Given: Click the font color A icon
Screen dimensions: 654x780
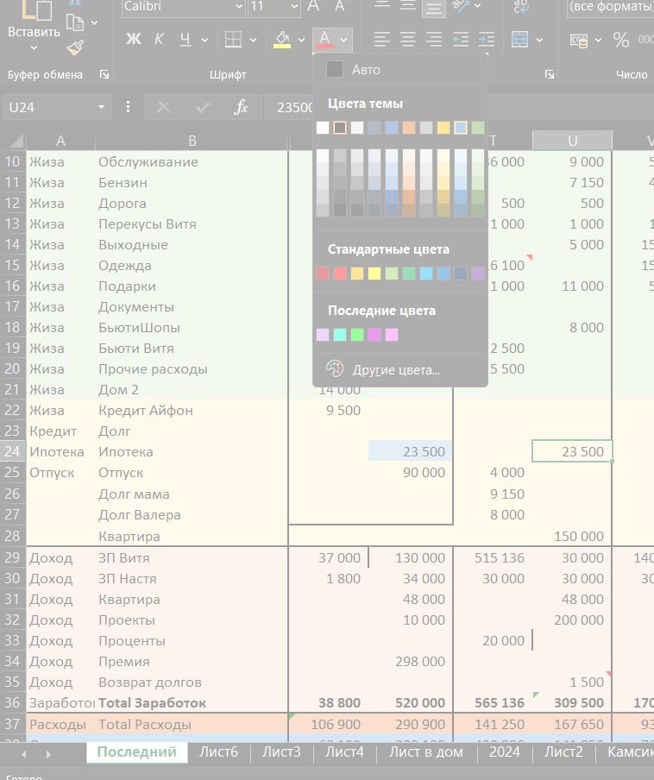Looking at the screenshot, I should [x=324, y=40].
